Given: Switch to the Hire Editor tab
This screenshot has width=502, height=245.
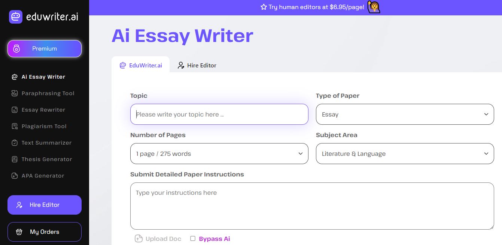Looking at the screenshot, I should point(197,65).
